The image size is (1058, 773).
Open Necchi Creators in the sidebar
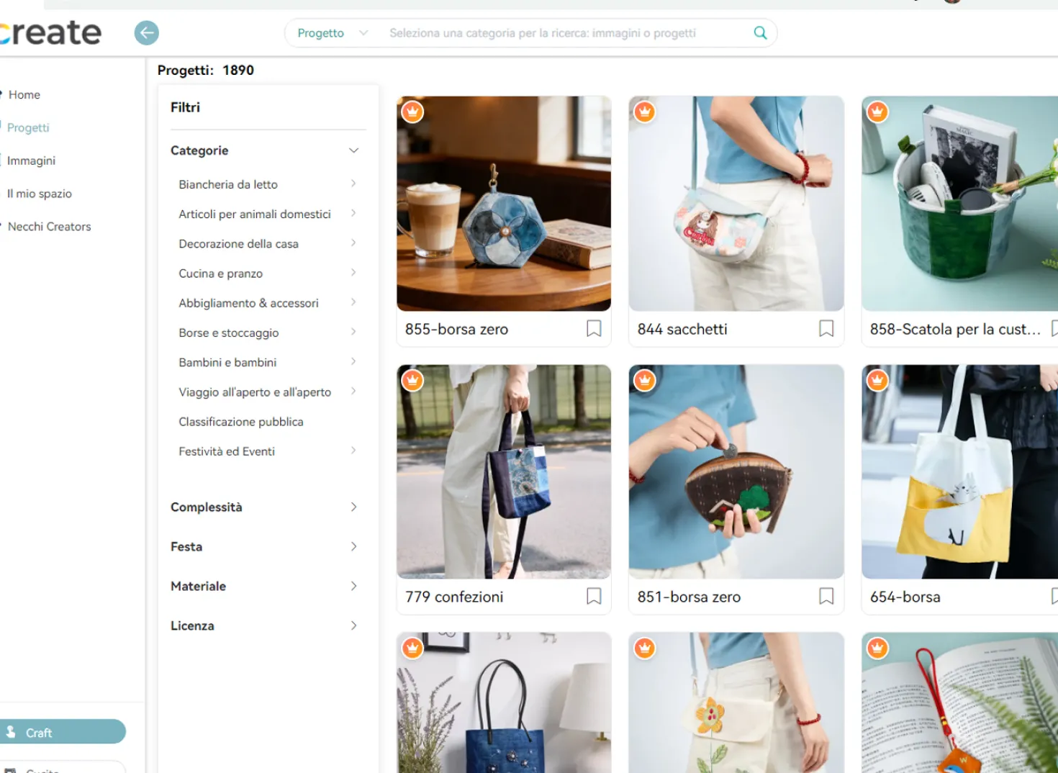point(50,227)
